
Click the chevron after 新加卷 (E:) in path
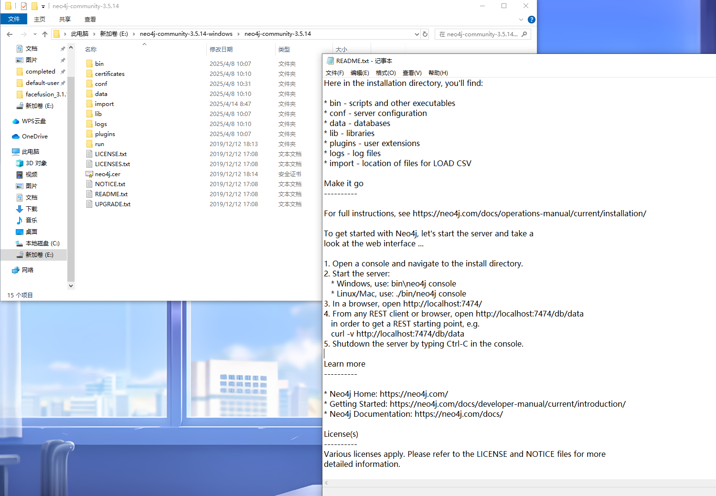[x=134, y=34]
